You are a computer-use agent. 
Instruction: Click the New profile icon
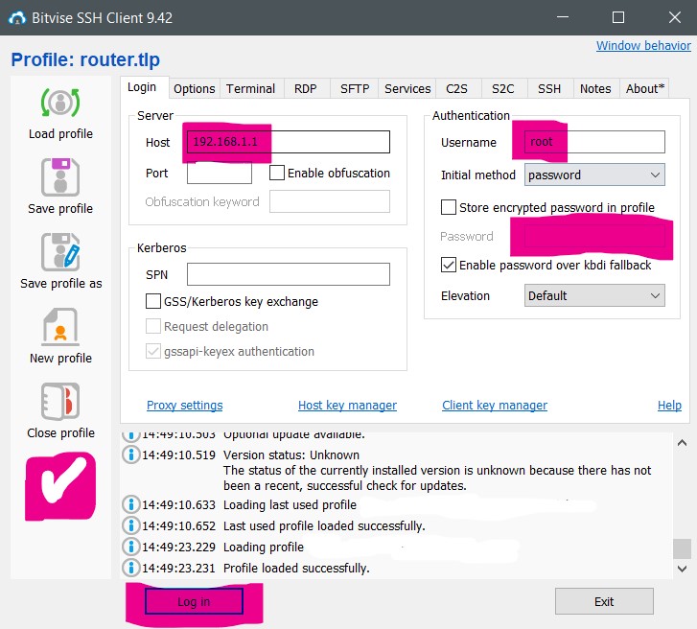coord(60,327)
